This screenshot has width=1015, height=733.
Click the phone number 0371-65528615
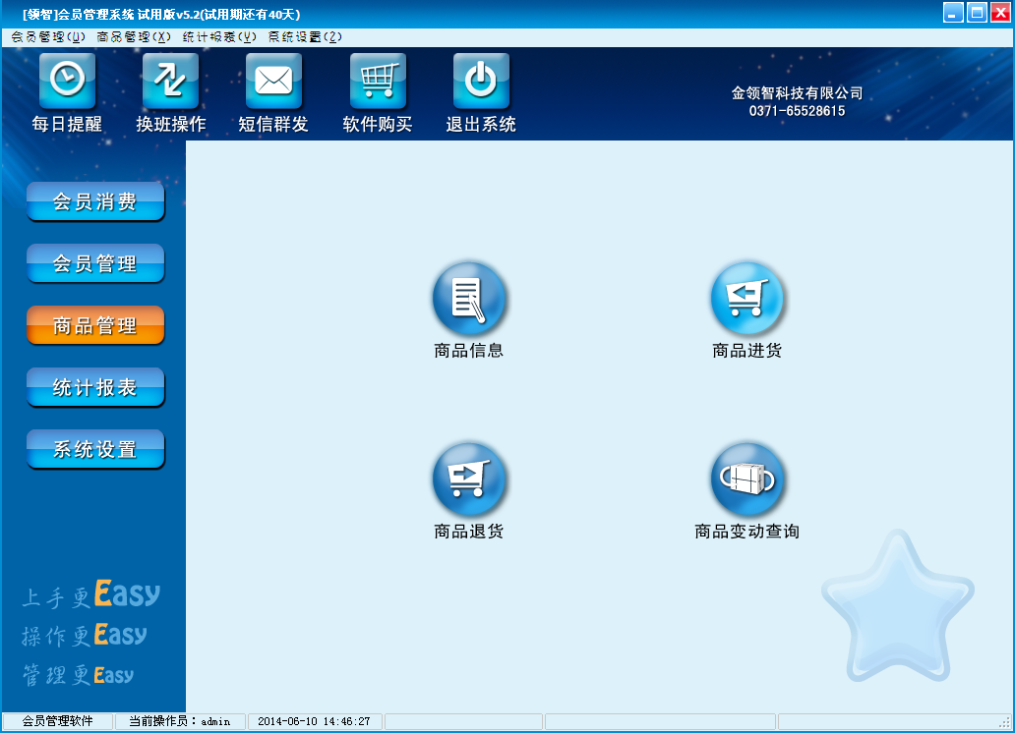(x=797, y=111)
